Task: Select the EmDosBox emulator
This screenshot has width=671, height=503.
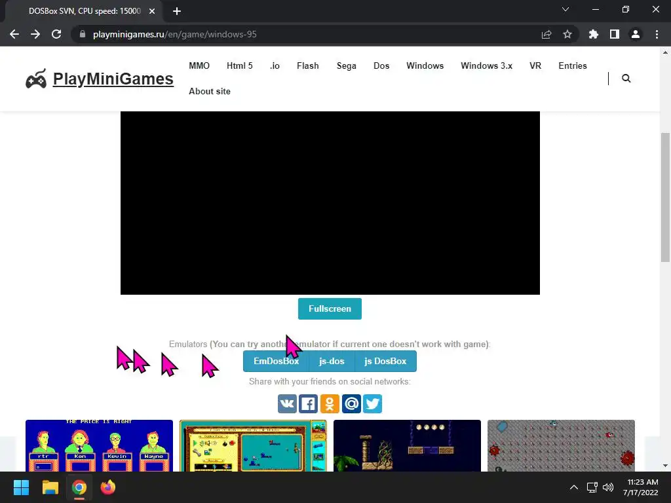Action: 276,362
